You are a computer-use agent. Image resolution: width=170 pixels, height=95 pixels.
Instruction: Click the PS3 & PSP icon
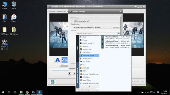tap(81, 62)
